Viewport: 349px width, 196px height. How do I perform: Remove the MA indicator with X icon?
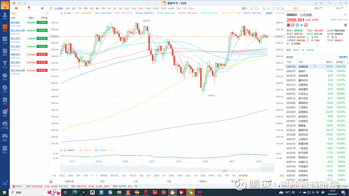tap(65, 13)
